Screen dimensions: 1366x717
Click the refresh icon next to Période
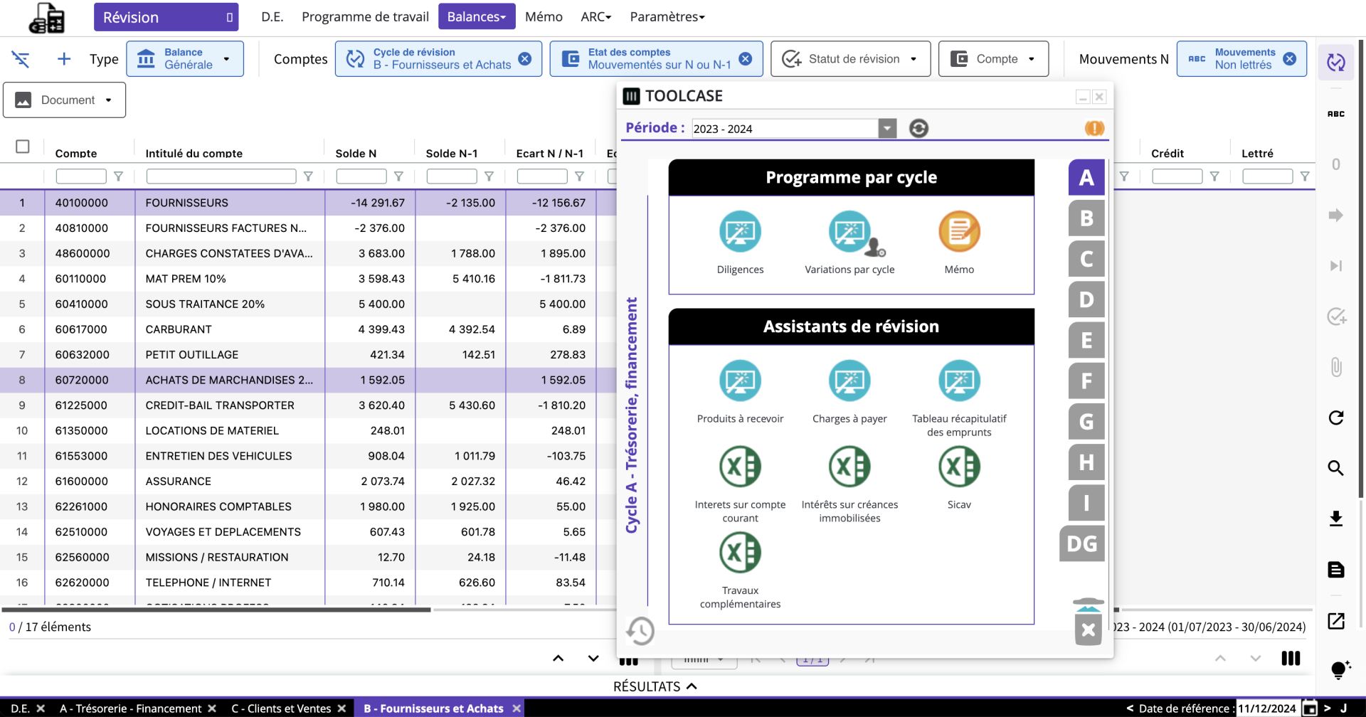[x=918, y=129]
